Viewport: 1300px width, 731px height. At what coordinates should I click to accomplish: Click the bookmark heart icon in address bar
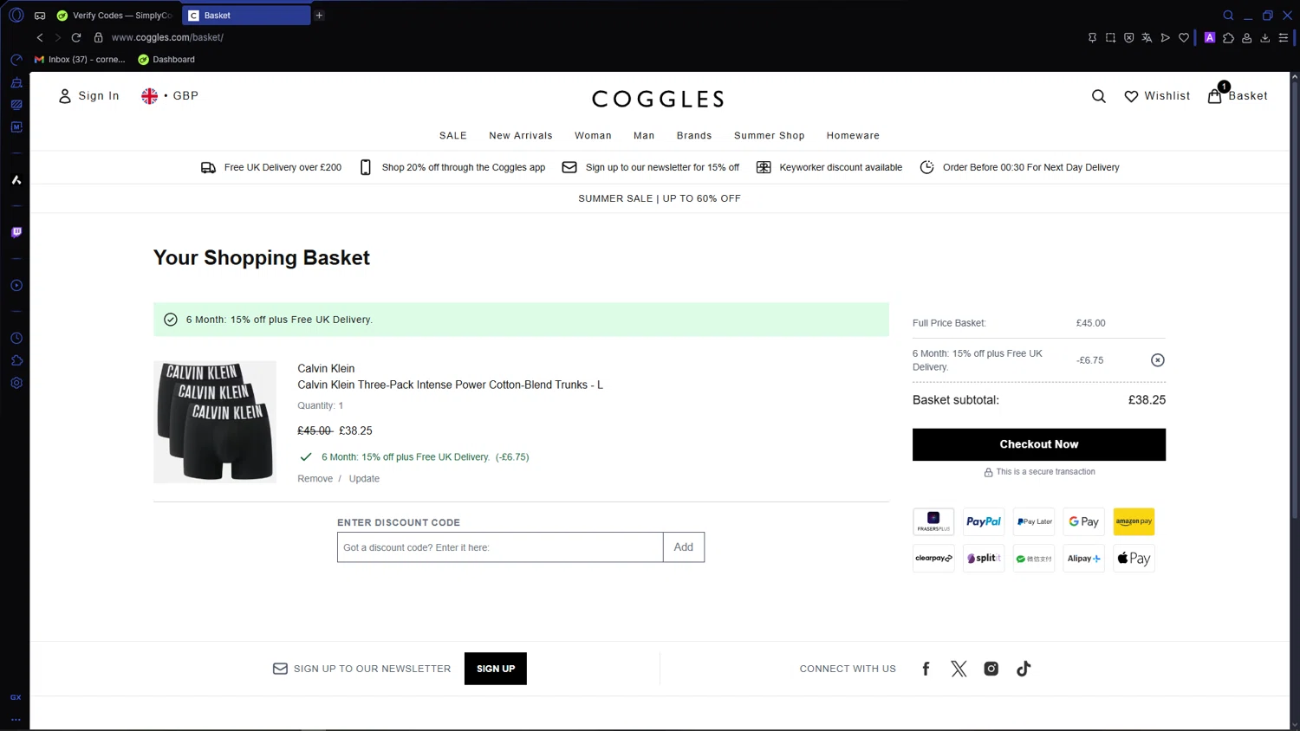point(1184,38)
